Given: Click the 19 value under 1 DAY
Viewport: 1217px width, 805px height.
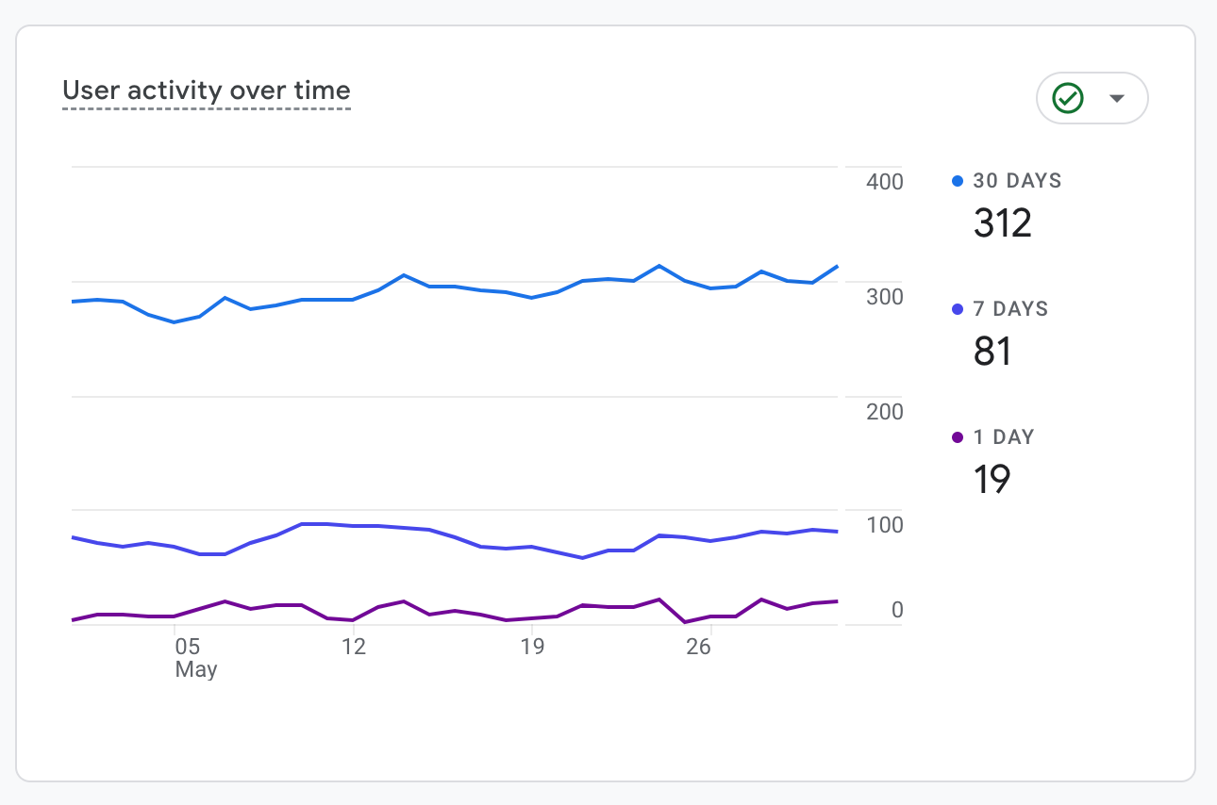Looking at the screenshot, I should 992,480.
